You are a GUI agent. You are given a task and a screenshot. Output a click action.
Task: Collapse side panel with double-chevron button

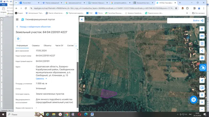82,19
